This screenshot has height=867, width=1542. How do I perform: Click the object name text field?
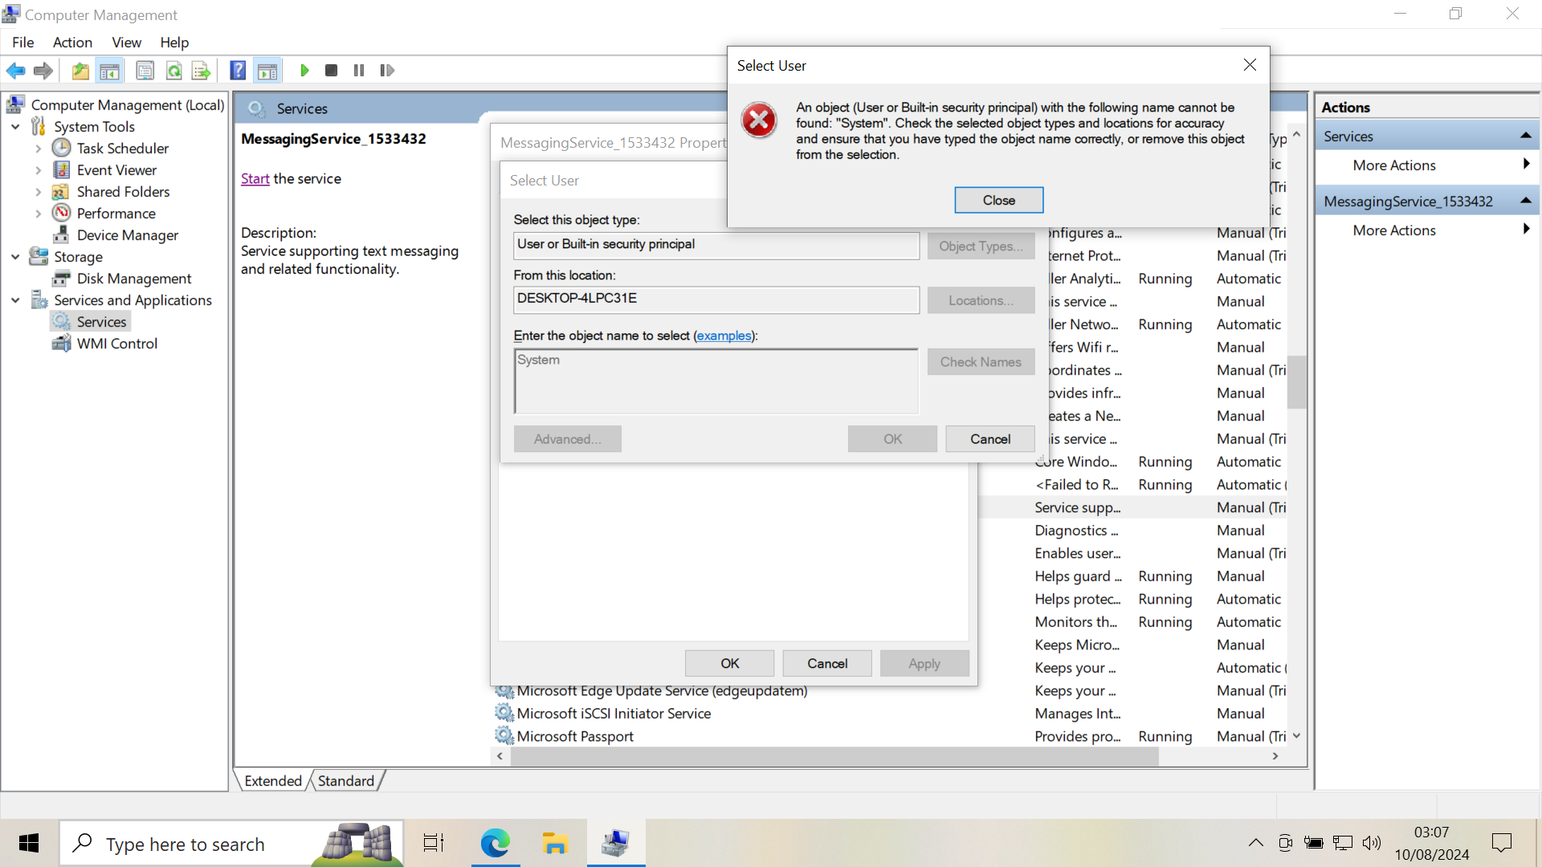click(x=715, y=381)
